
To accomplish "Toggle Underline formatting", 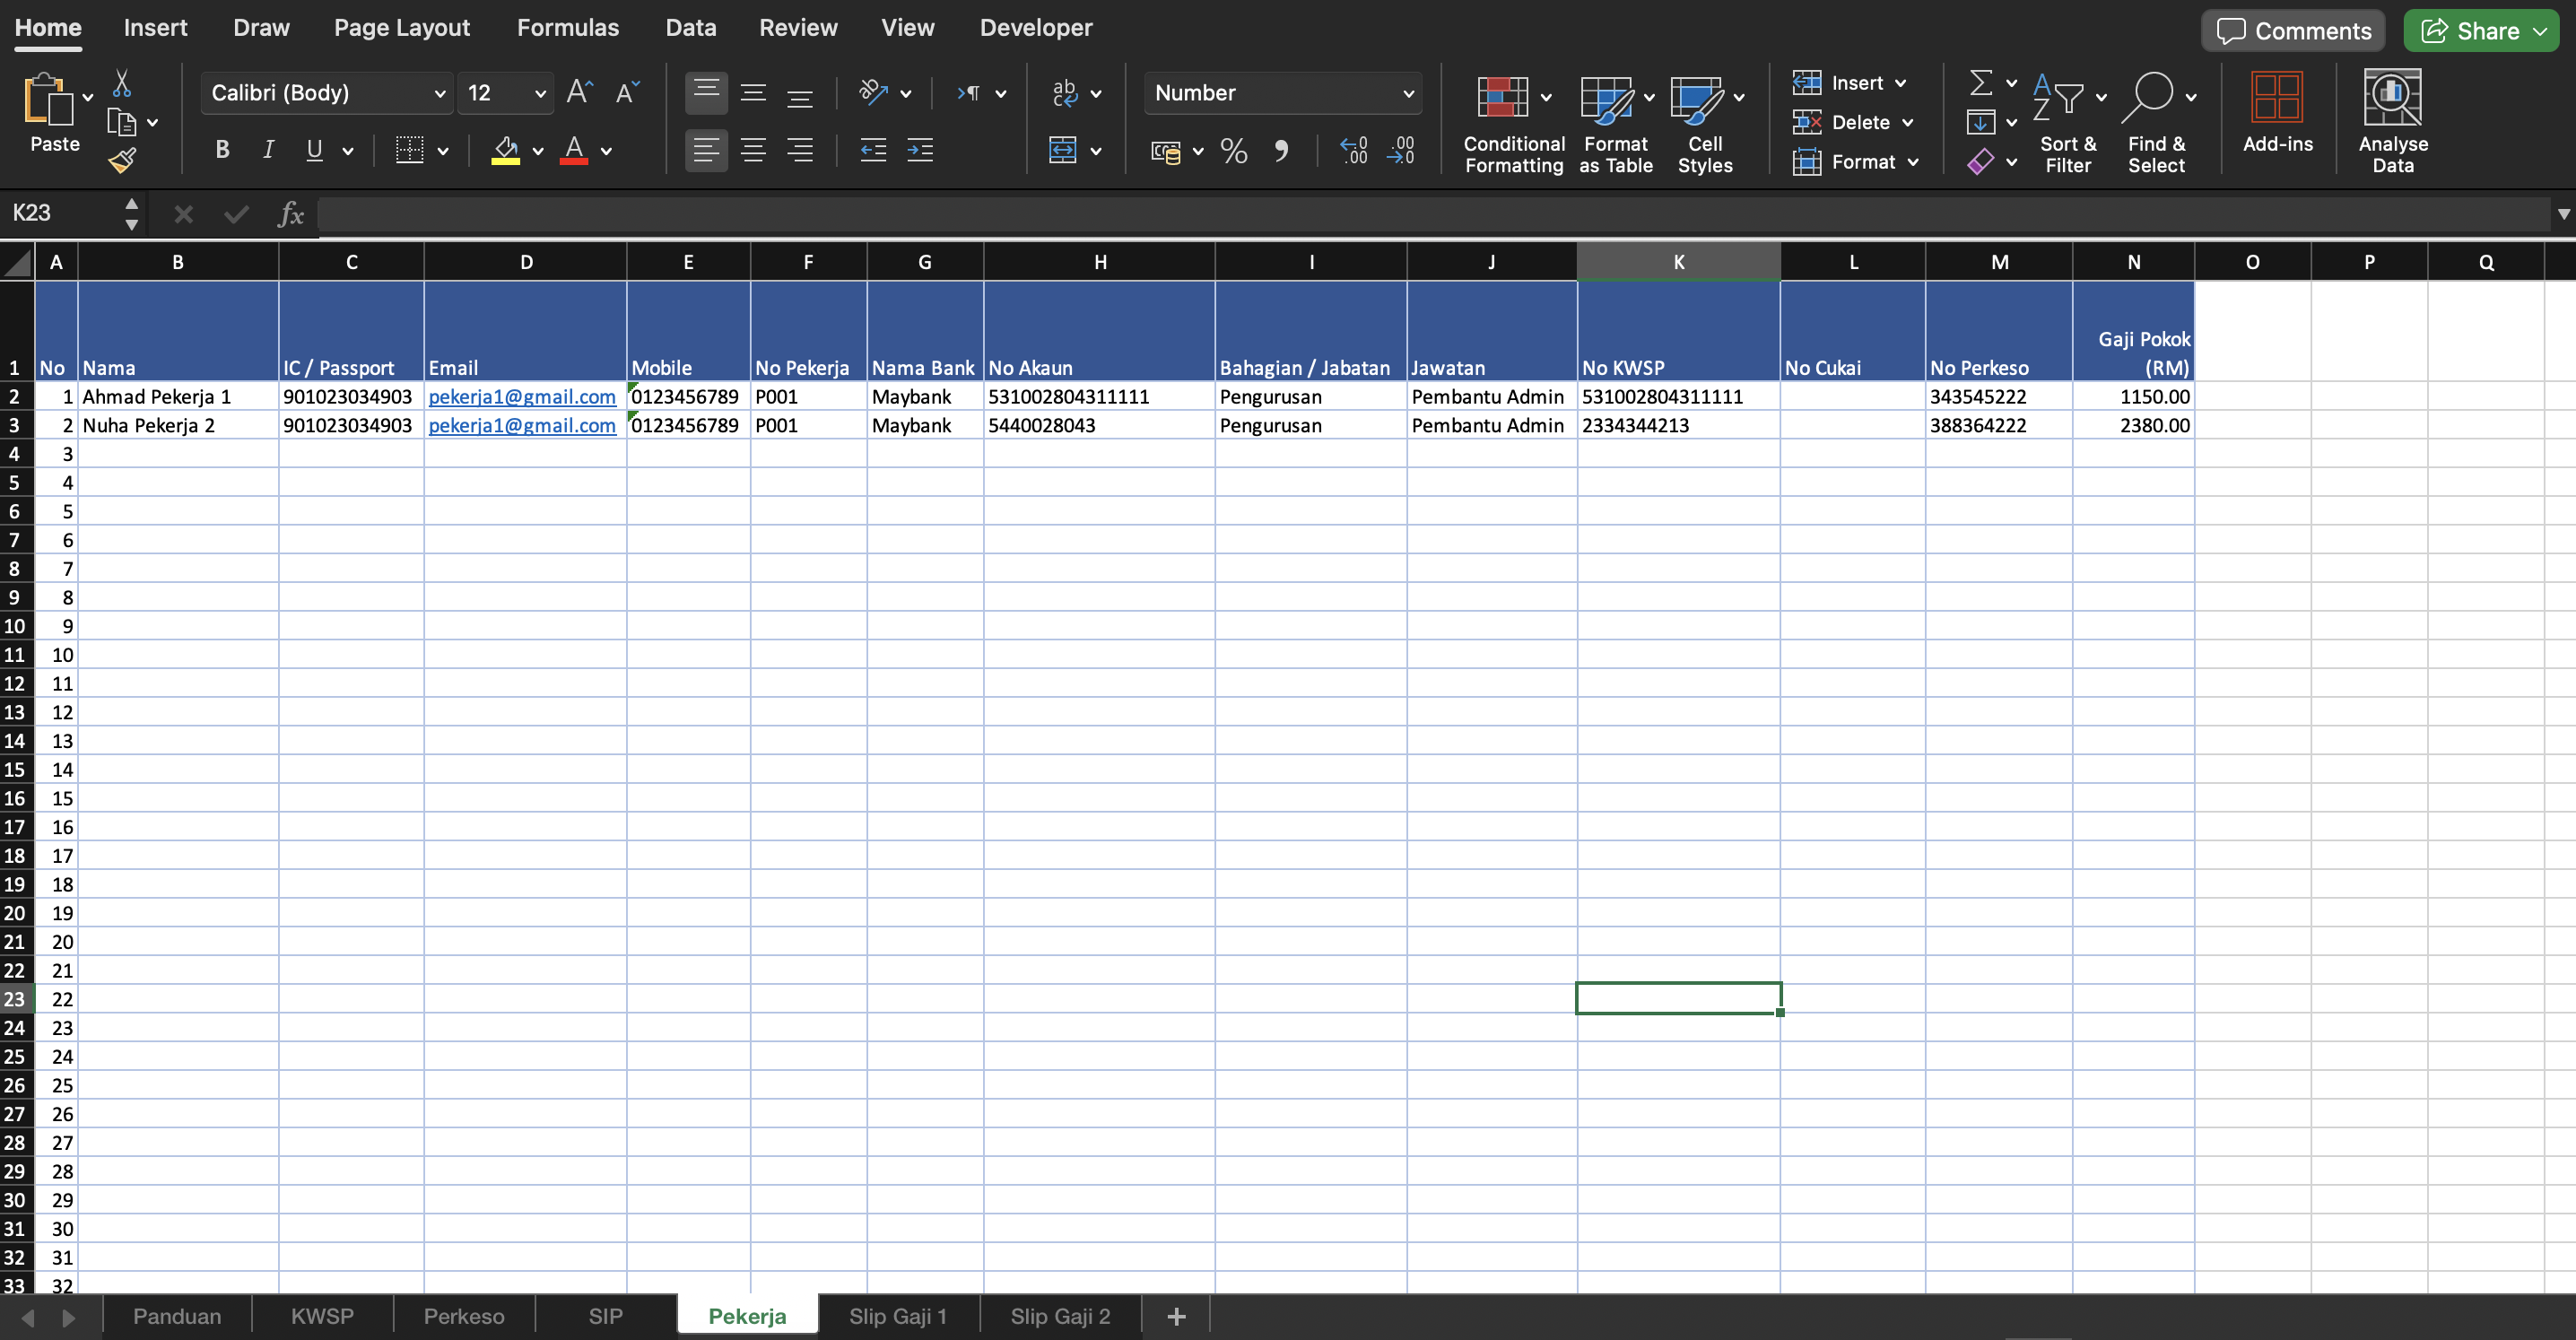I will tap(314, 150).
